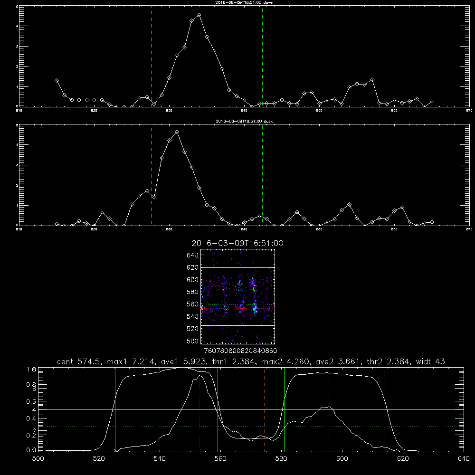Click x-axis label 840 under the dusk plot
This screenshot has width=475, height=475.
click(244, 229)
